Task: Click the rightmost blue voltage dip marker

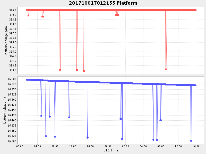Action: click(x=191, y=141)
